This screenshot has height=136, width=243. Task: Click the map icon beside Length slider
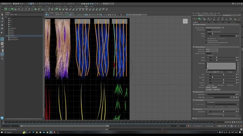pos(237,57)
